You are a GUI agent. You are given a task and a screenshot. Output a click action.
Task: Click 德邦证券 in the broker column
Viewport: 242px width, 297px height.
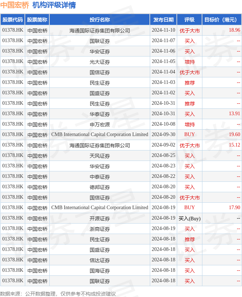point(100,187)
